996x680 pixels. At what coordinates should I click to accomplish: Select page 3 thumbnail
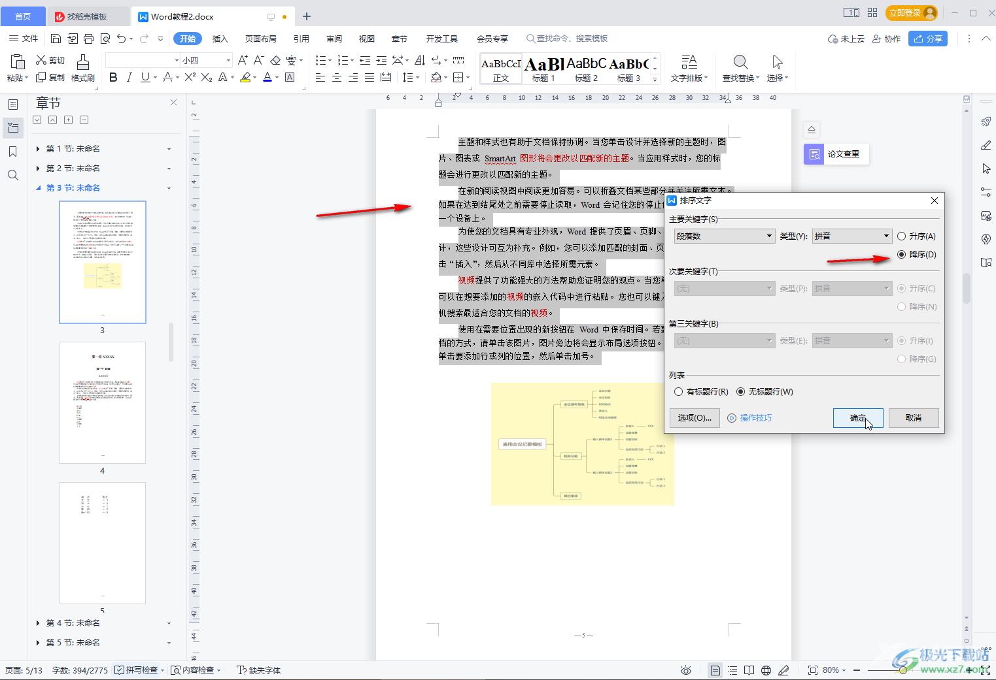[103, 262]
